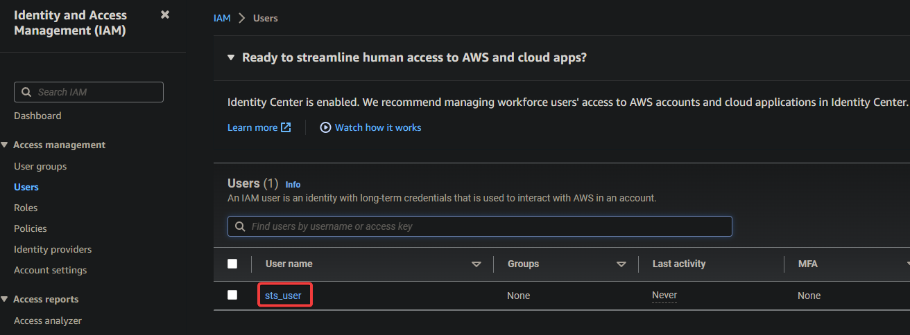
Task: Toggle the select-all users checkbox
Action: 232,264
